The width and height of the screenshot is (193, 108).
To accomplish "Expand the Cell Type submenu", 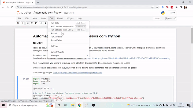I will click(x=68, y=46).
